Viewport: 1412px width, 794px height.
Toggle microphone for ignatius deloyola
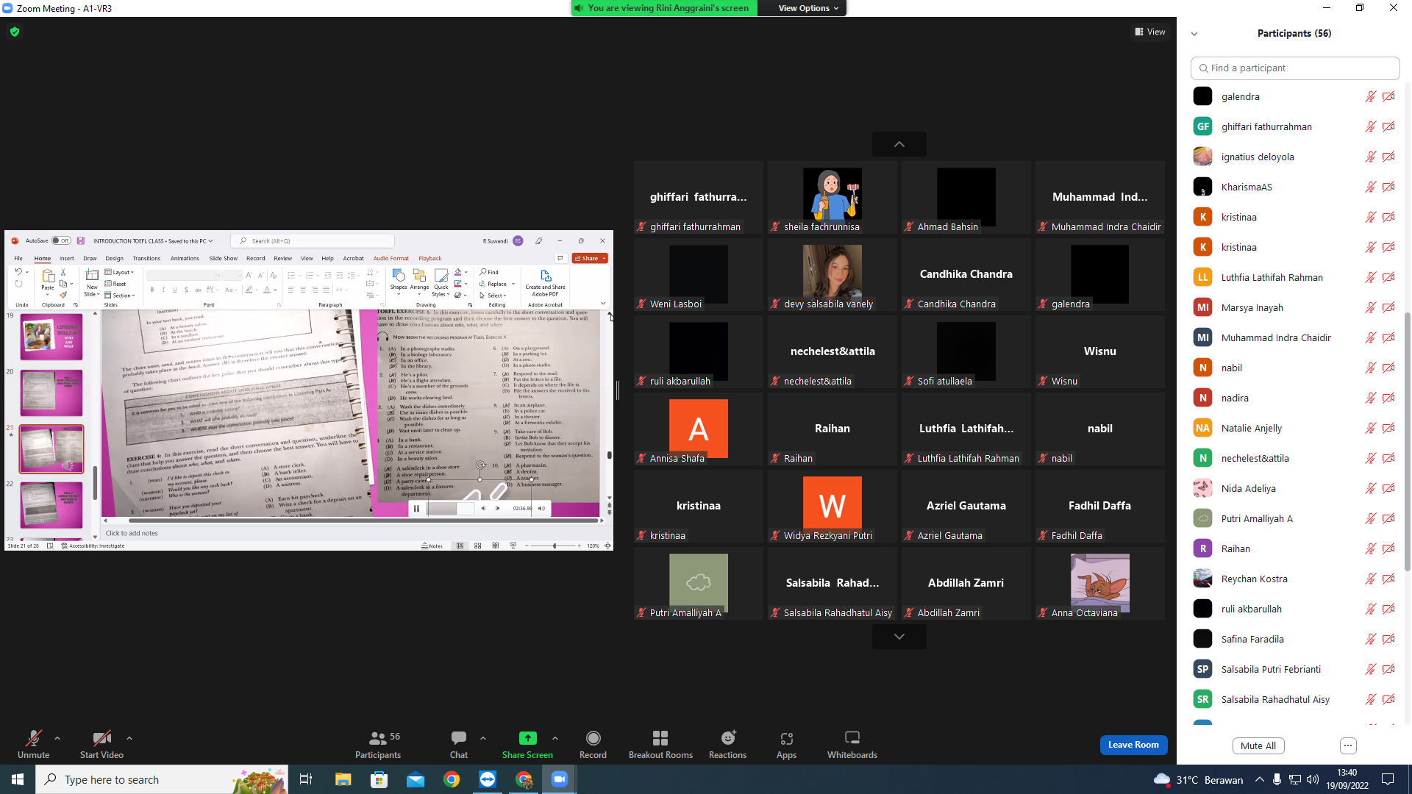1370,157
